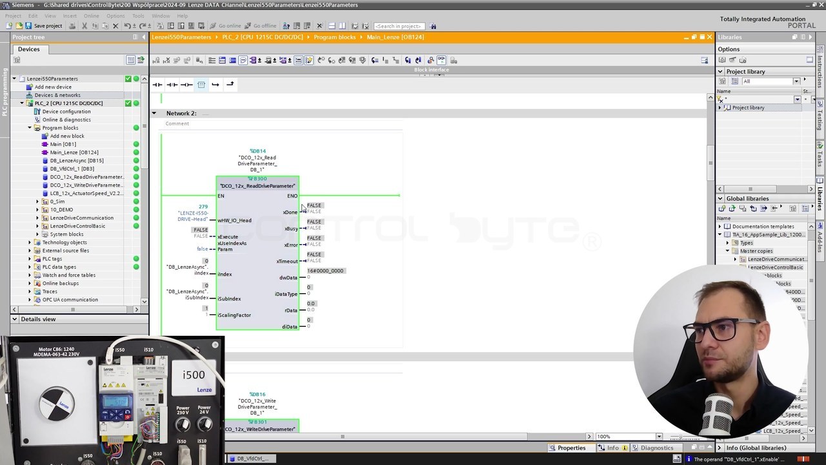Open the zoom level 100% dropdown
Image resolution: width=826 pixels, height=465 pixels.
coord(659,437)
